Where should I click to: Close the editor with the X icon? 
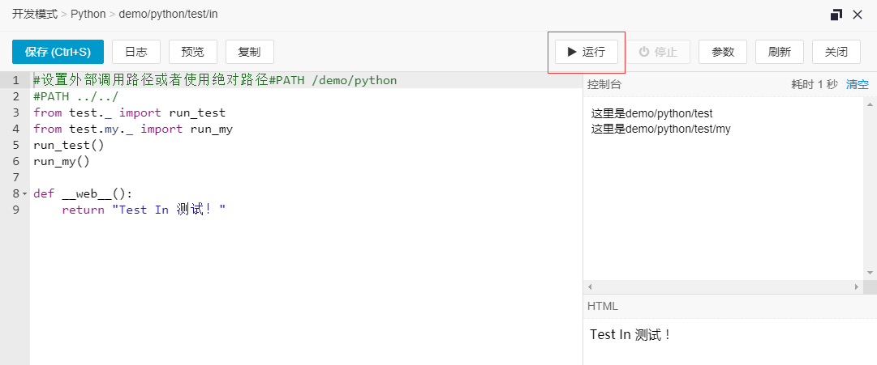(x=858, y=15)
